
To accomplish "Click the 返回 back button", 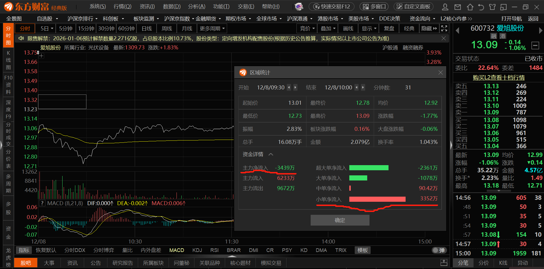I will point(533,19).
